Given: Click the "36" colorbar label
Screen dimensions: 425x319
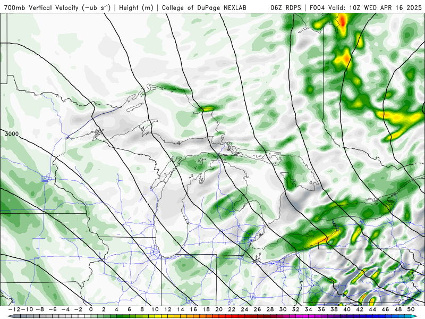Looking at the screenshot, I should [321, 309].
